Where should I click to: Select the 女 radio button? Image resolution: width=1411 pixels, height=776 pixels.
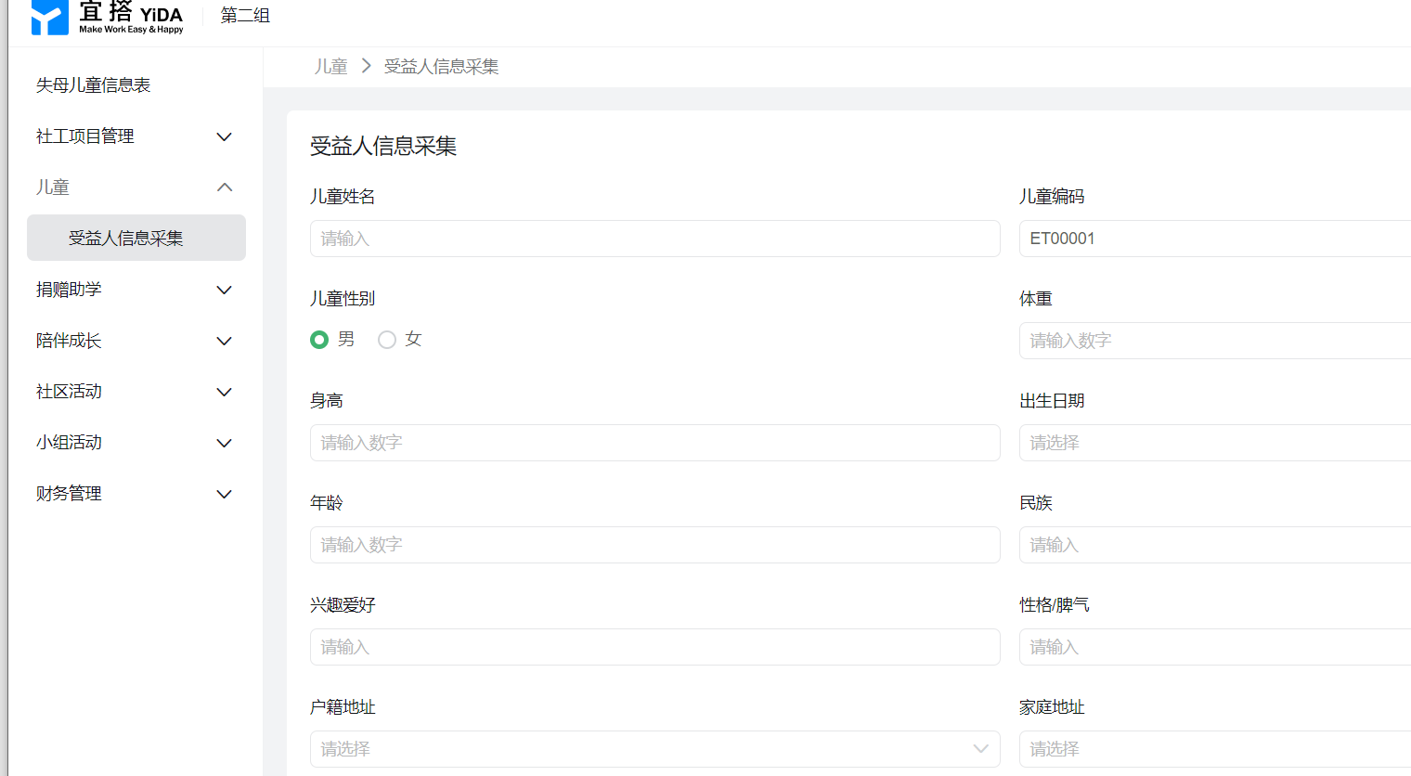click(x=387, y=340)
